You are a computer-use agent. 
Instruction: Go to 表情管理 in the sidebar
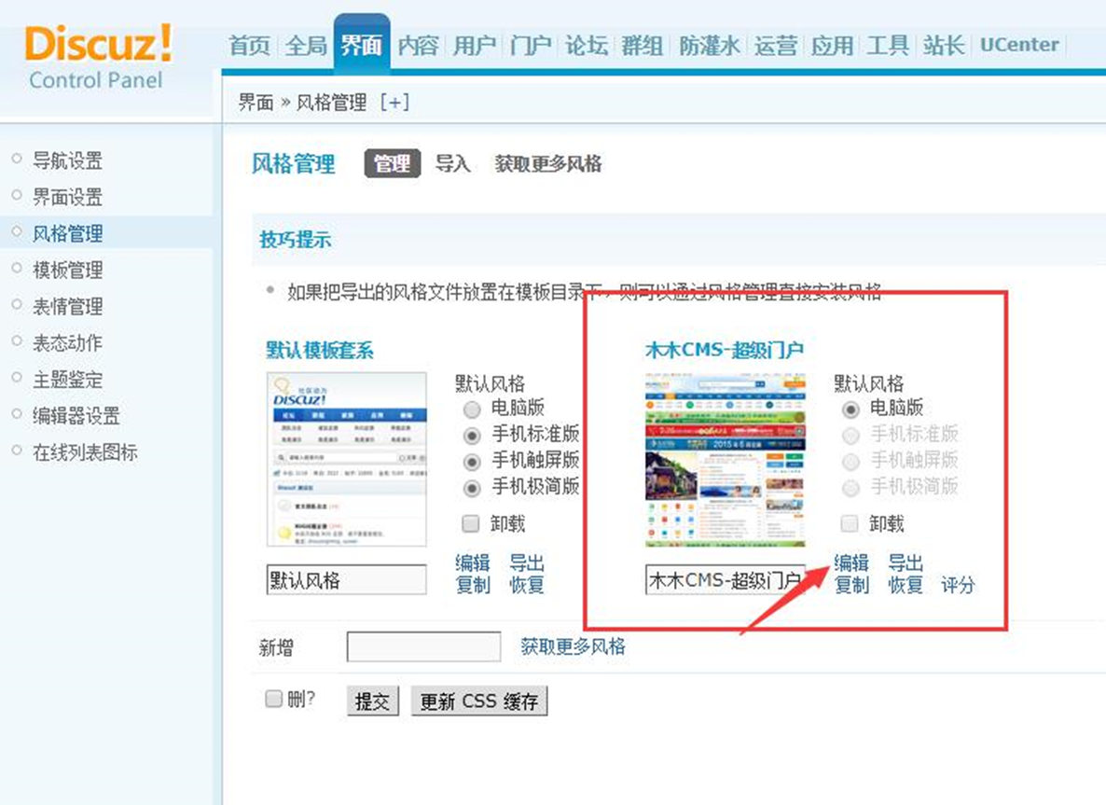68,306
